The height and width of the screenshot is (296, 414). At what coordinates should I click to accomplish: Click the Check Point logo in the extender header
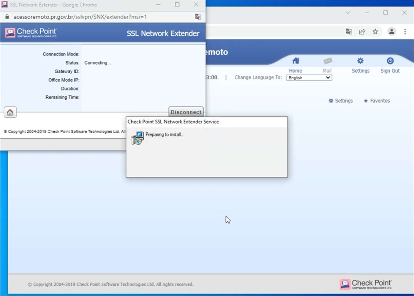click(x=31, y=33)
